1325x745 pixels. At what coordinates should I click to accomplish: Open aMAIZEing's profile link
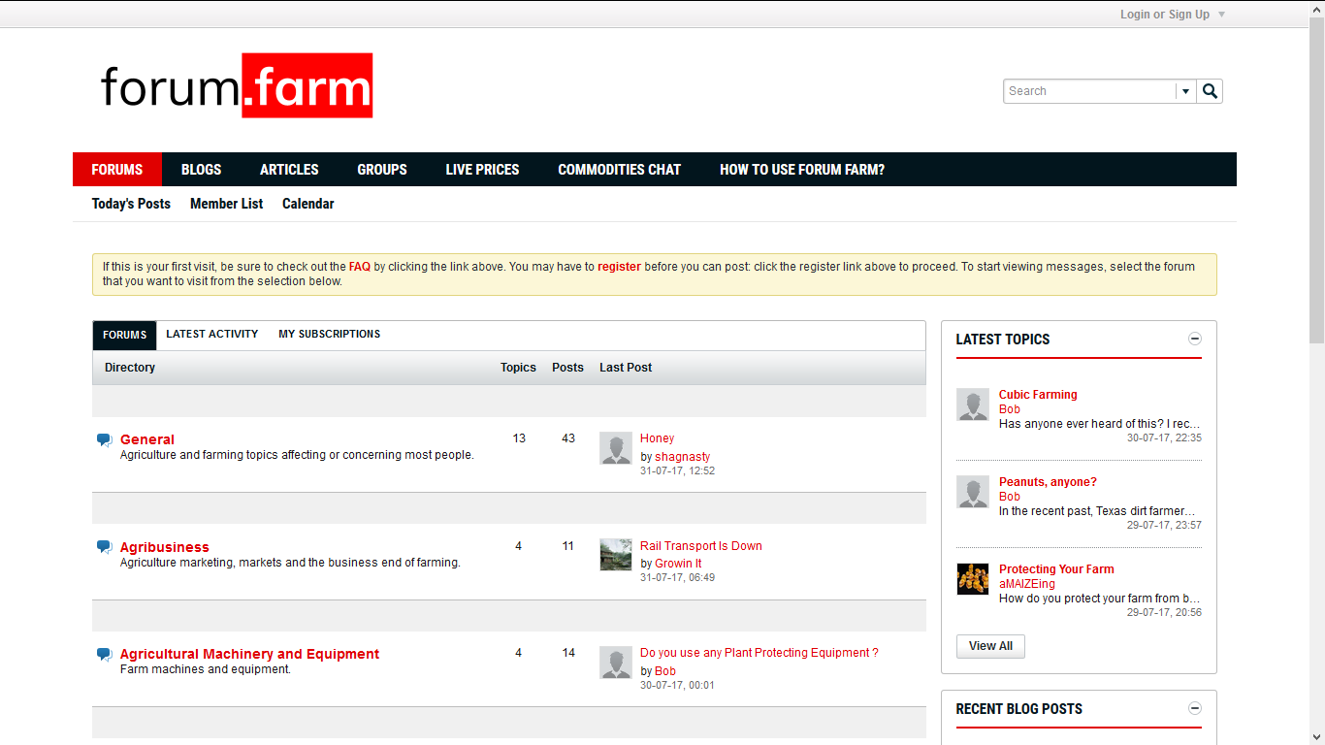[1027, 584]
